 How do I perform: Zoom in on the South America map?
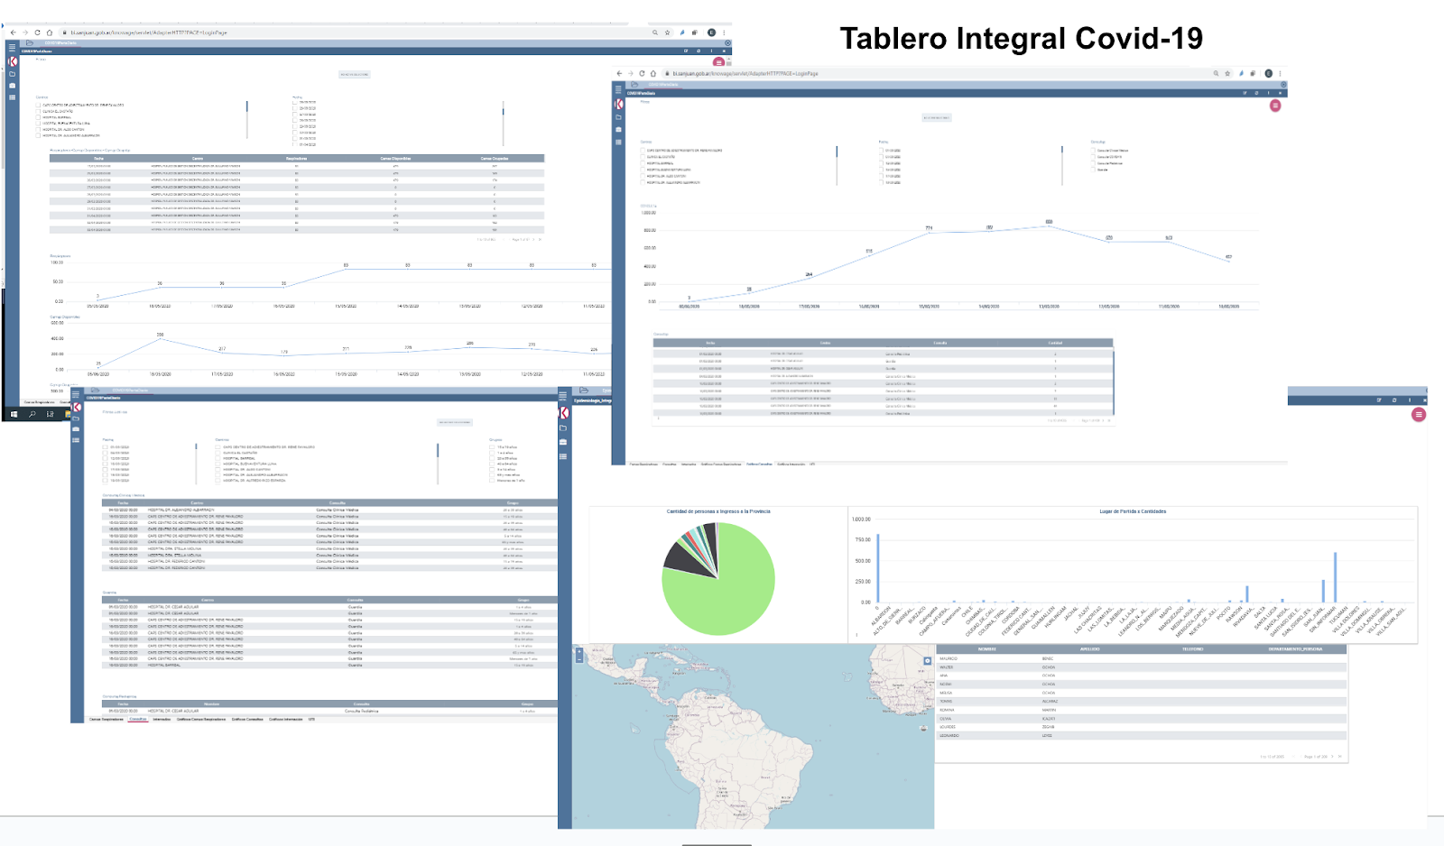point(579,651)
